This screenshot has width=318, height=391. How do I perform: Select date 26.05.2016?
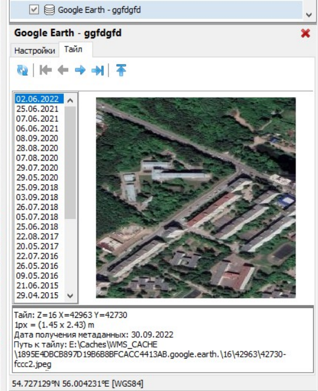click(37, 266)
